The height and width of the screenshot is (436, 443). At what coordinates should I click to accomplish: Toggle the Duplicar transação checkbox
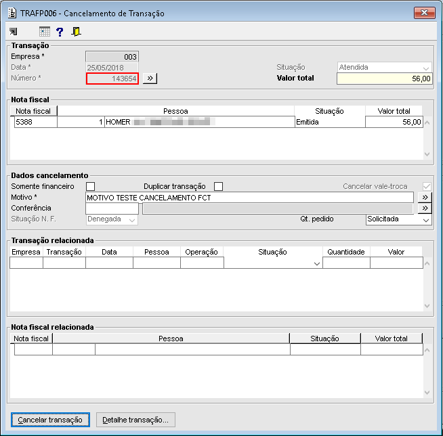(x=218, y=186)
